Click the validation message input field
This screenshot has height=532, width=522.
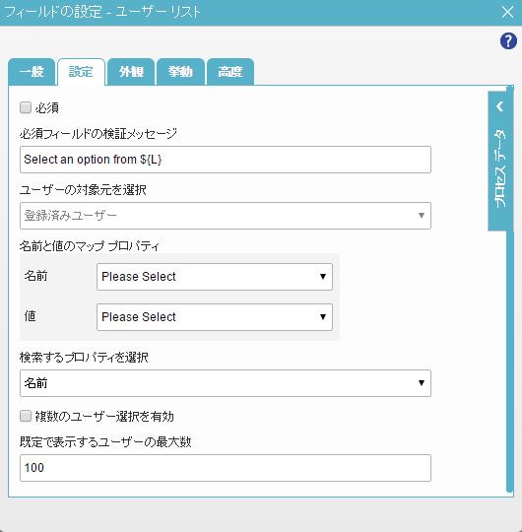[x=226, y=160]
